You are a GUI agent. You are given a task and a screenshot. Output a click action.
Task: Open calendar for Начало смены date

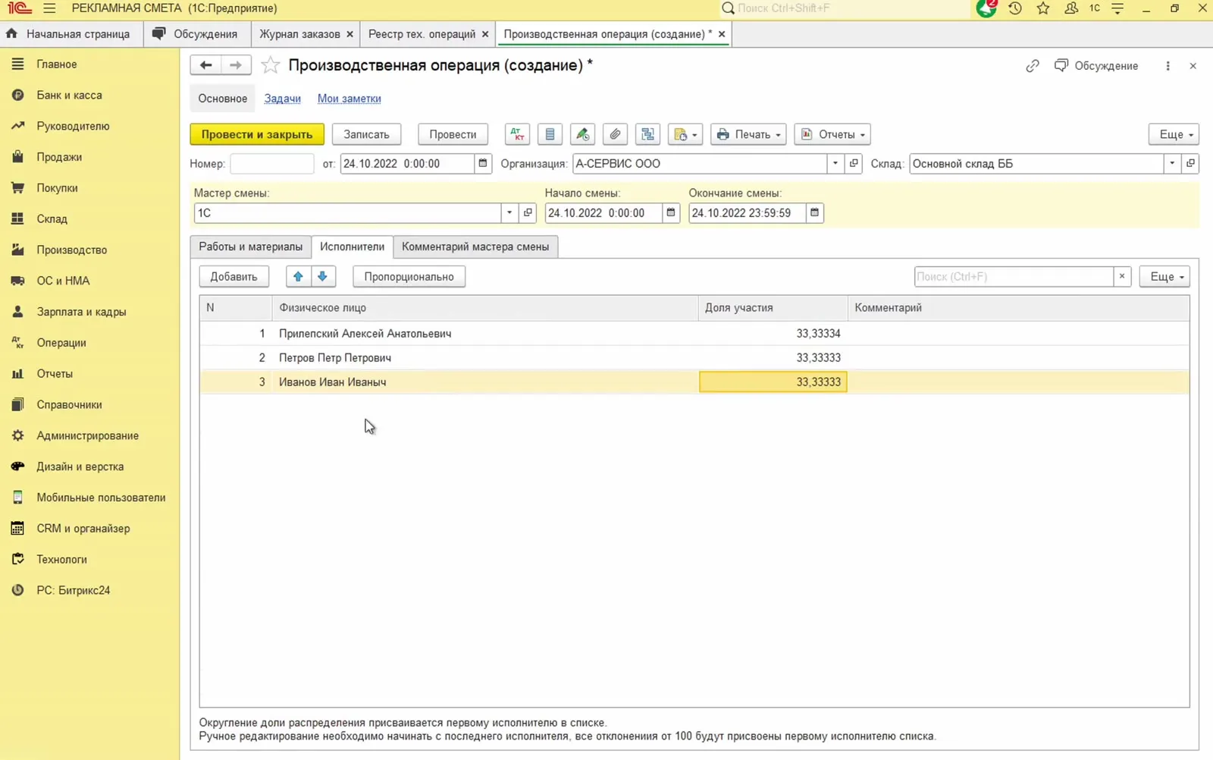coord(671,213)
